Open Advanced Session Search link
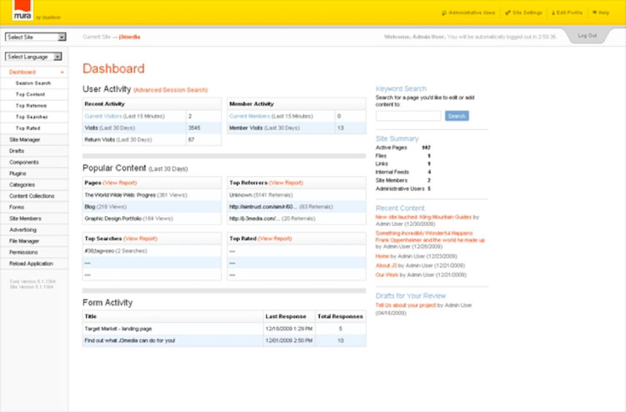Screen dimensions: 626x412 [x=170, y=89]
